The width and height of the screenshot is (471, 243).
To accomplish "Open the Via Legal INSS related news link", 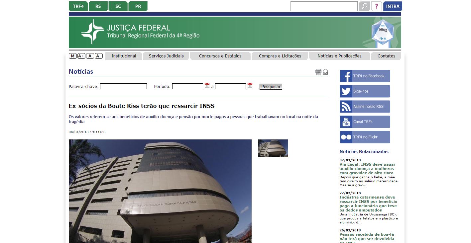I will coord(367,169).
